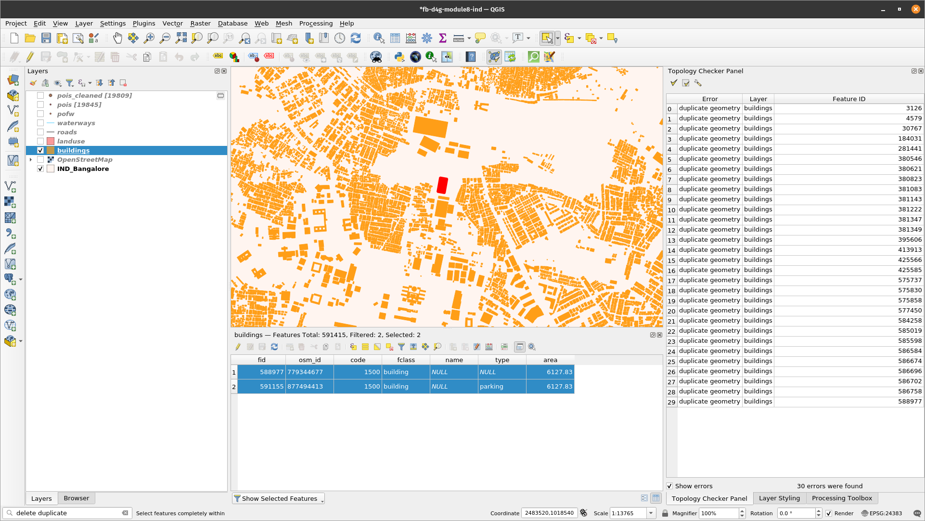
Task: Open Topology Checker configure wrench icon
Action: (698, 83)
